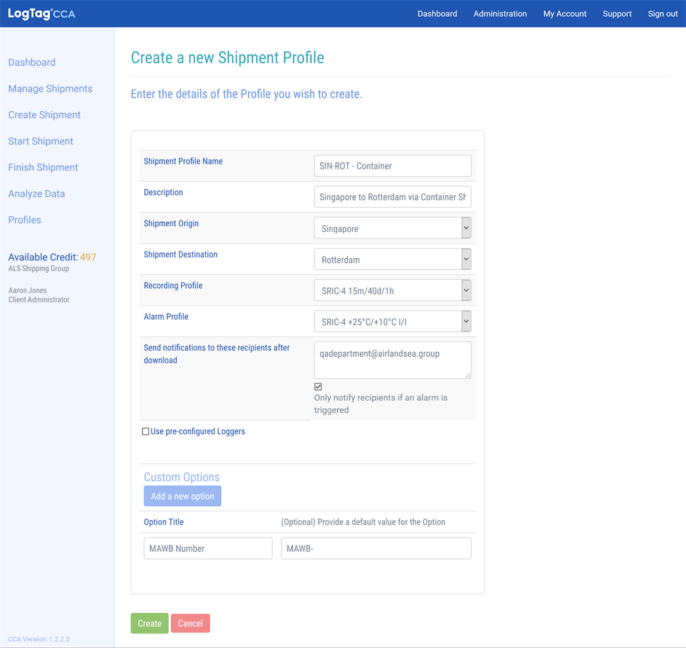Open the Recording Profile dropdown

point(393,291)
